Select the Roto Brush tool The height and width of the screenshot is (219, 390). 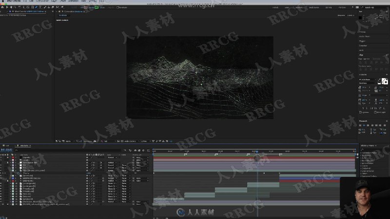58,7
